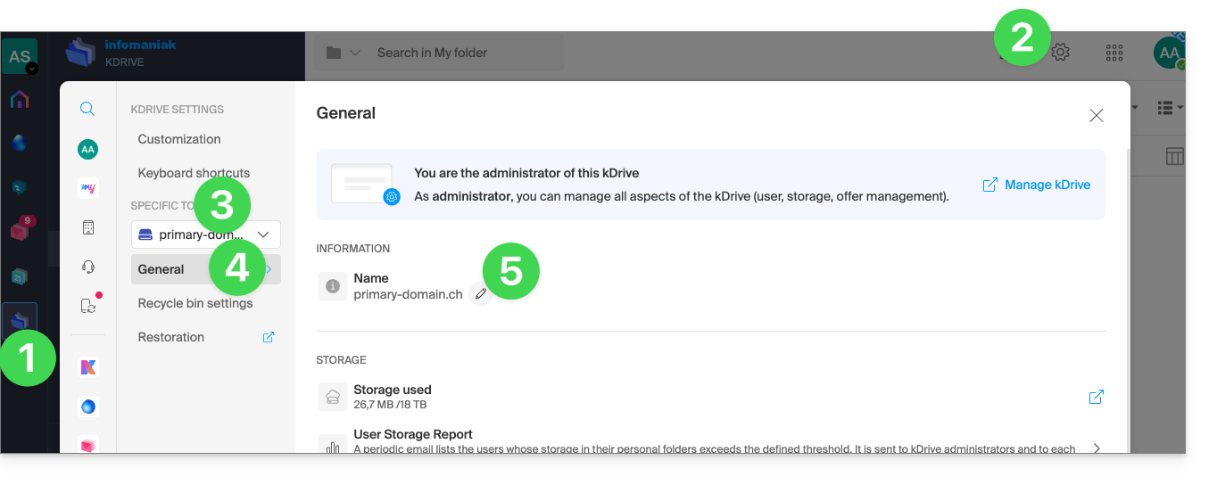Image resolution: width=1217 pixels, height=485 pixels.
Task: Open folder filter dropdown in search bar
Action: 344,53
